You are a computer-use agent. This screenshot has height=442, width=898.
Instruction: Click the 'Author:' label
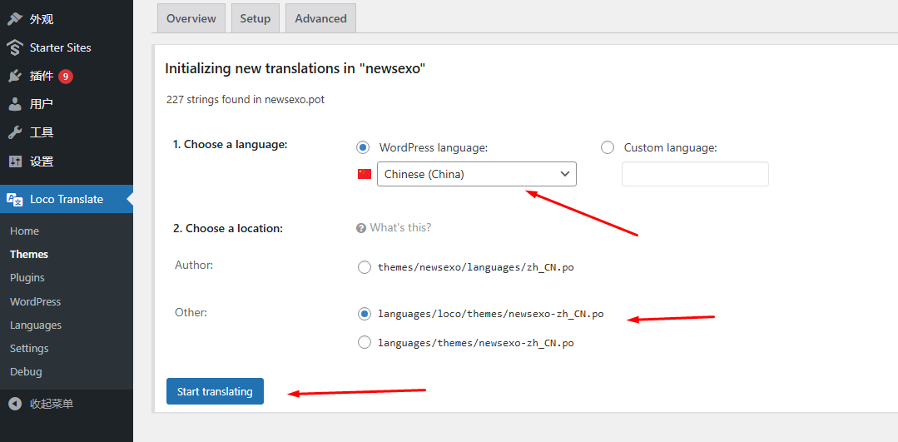194,265
